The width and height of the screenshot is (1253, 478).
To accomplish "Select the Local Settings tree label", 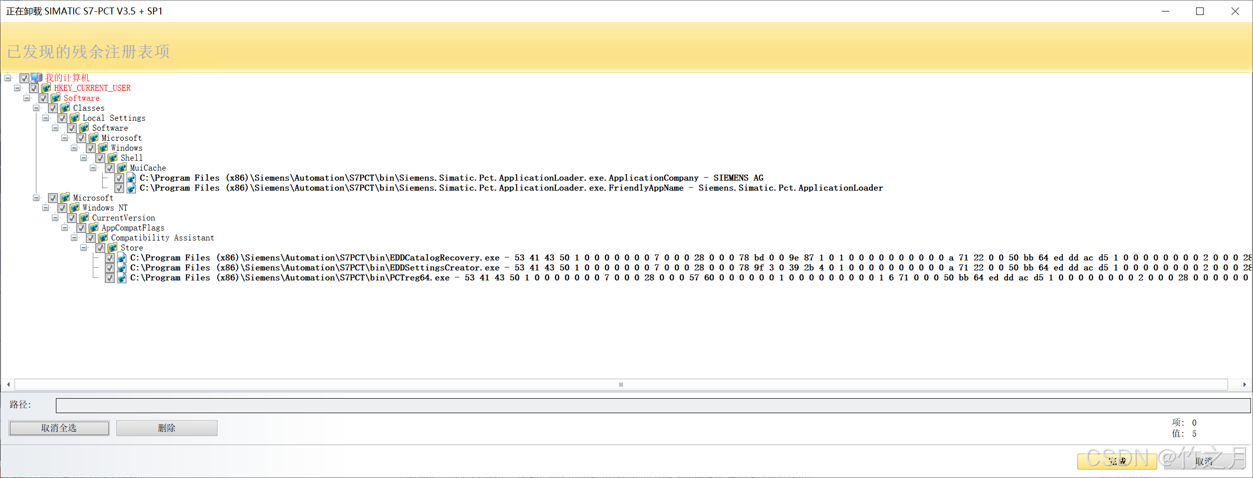I will click(x=114, y=118).
